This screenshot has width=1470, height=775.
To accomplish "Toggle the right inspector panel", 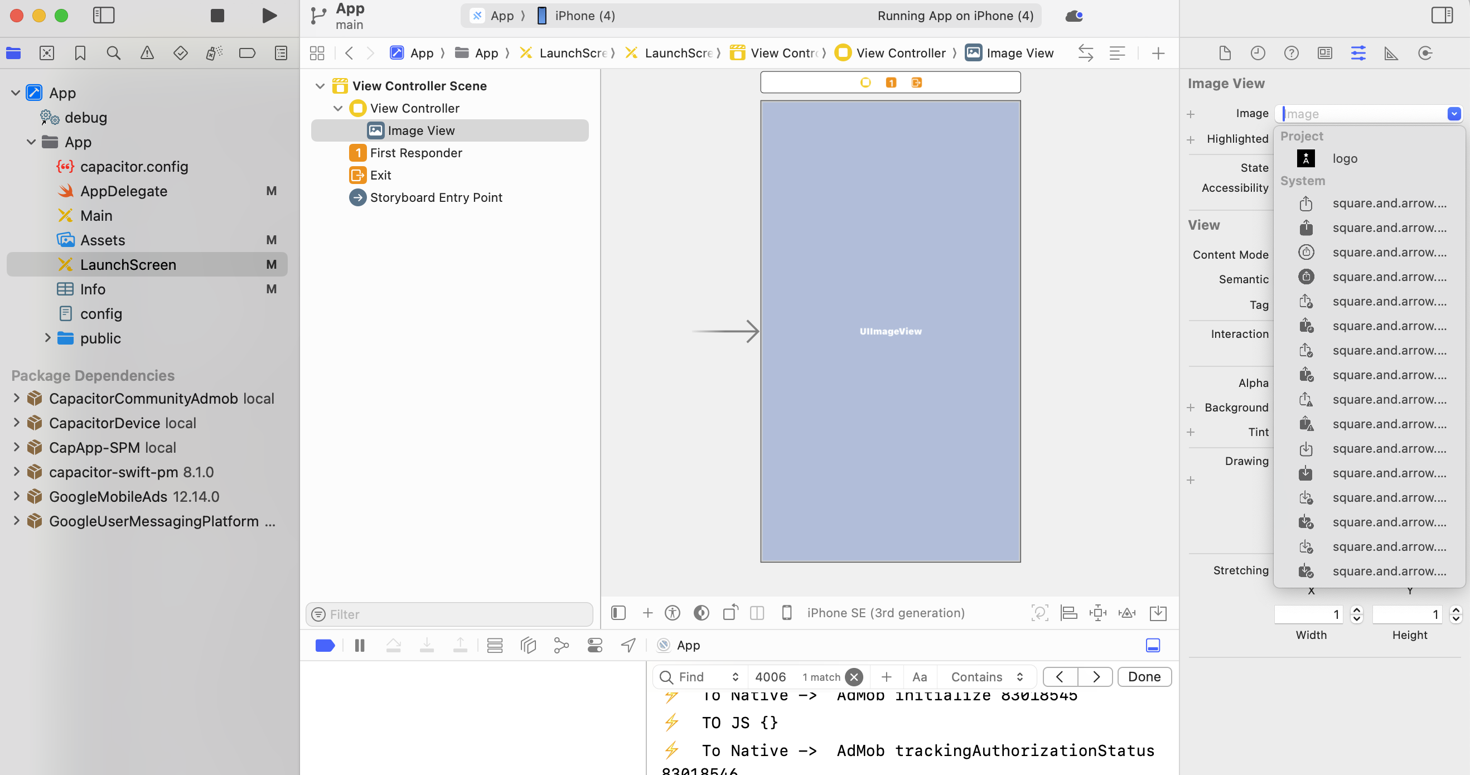I will click(1442, 16).
